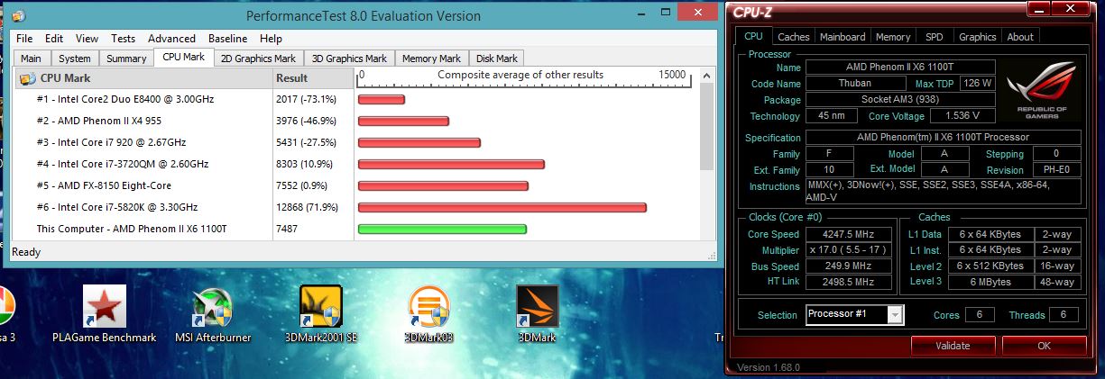Click the red i7-5820K result bar
The width and height of the screenshot is (1105, 379).
tap(502, 208)
